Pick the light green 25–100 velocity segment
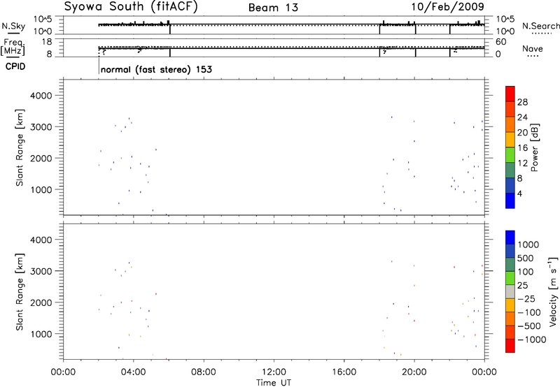Image resolution: width=560 pixels, height=387 pixels. pyautogui.click(x=510, y=278)
